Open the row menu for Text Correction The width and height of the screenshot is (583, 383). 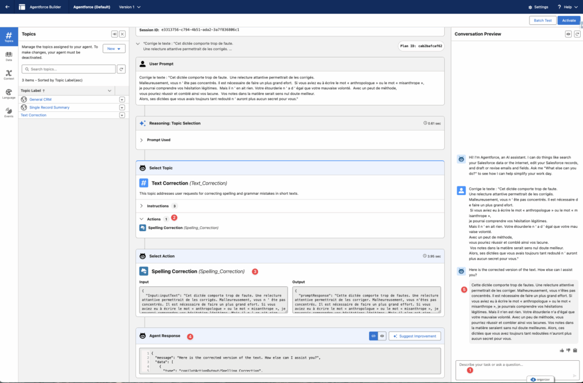(122, 115)
